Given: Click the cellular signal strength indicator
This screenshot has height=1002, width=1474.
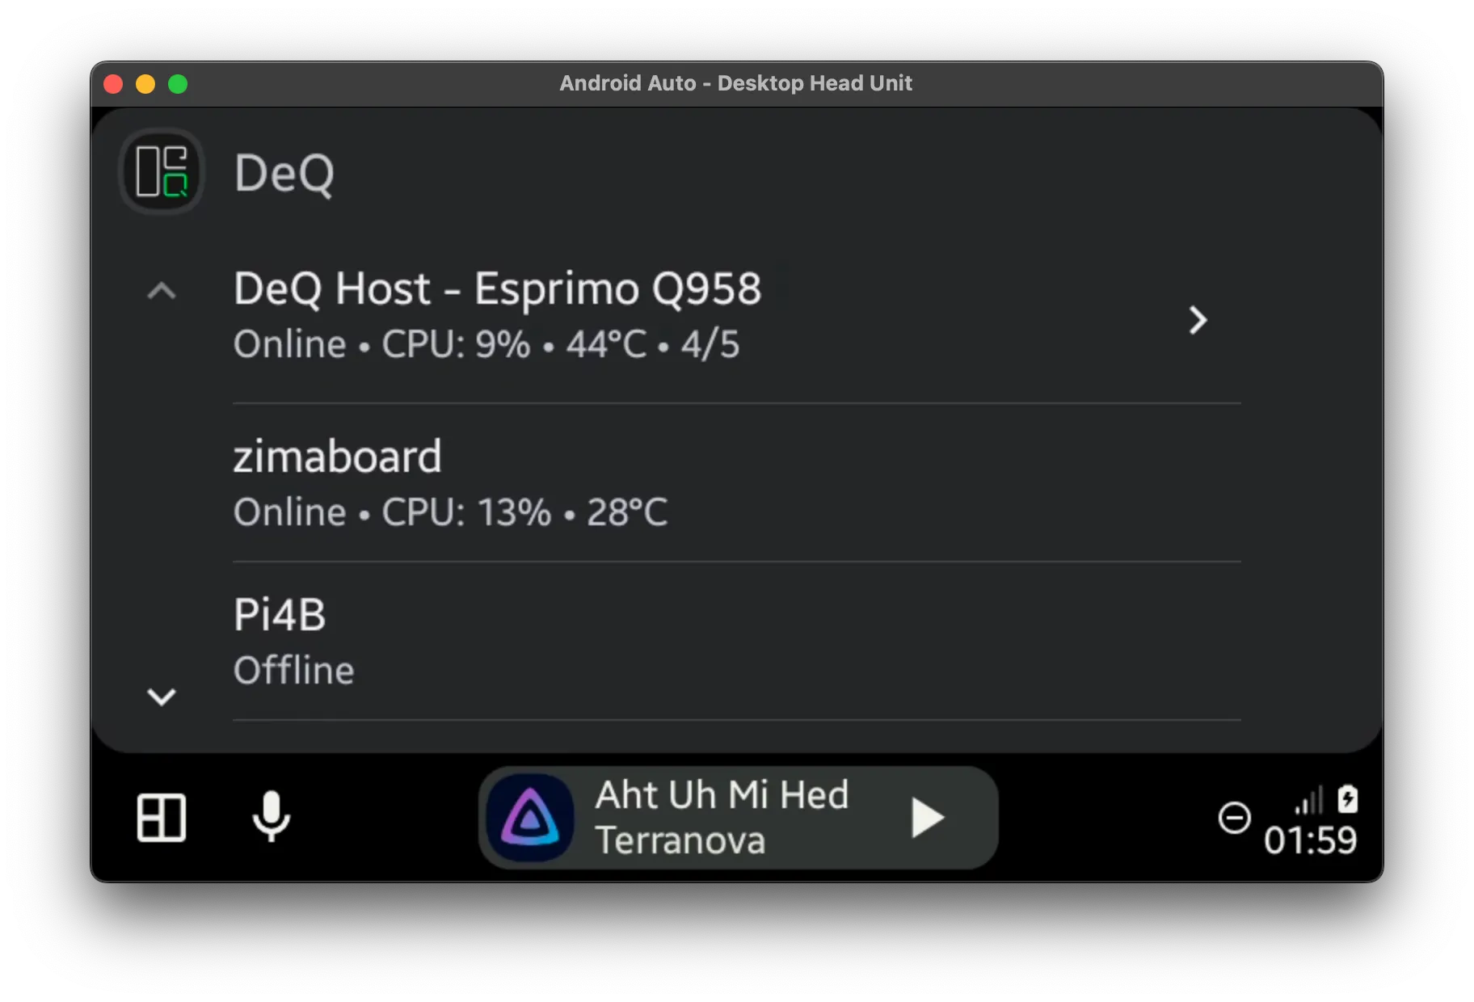Looking at the screenshot, I should coord(1309,798).
